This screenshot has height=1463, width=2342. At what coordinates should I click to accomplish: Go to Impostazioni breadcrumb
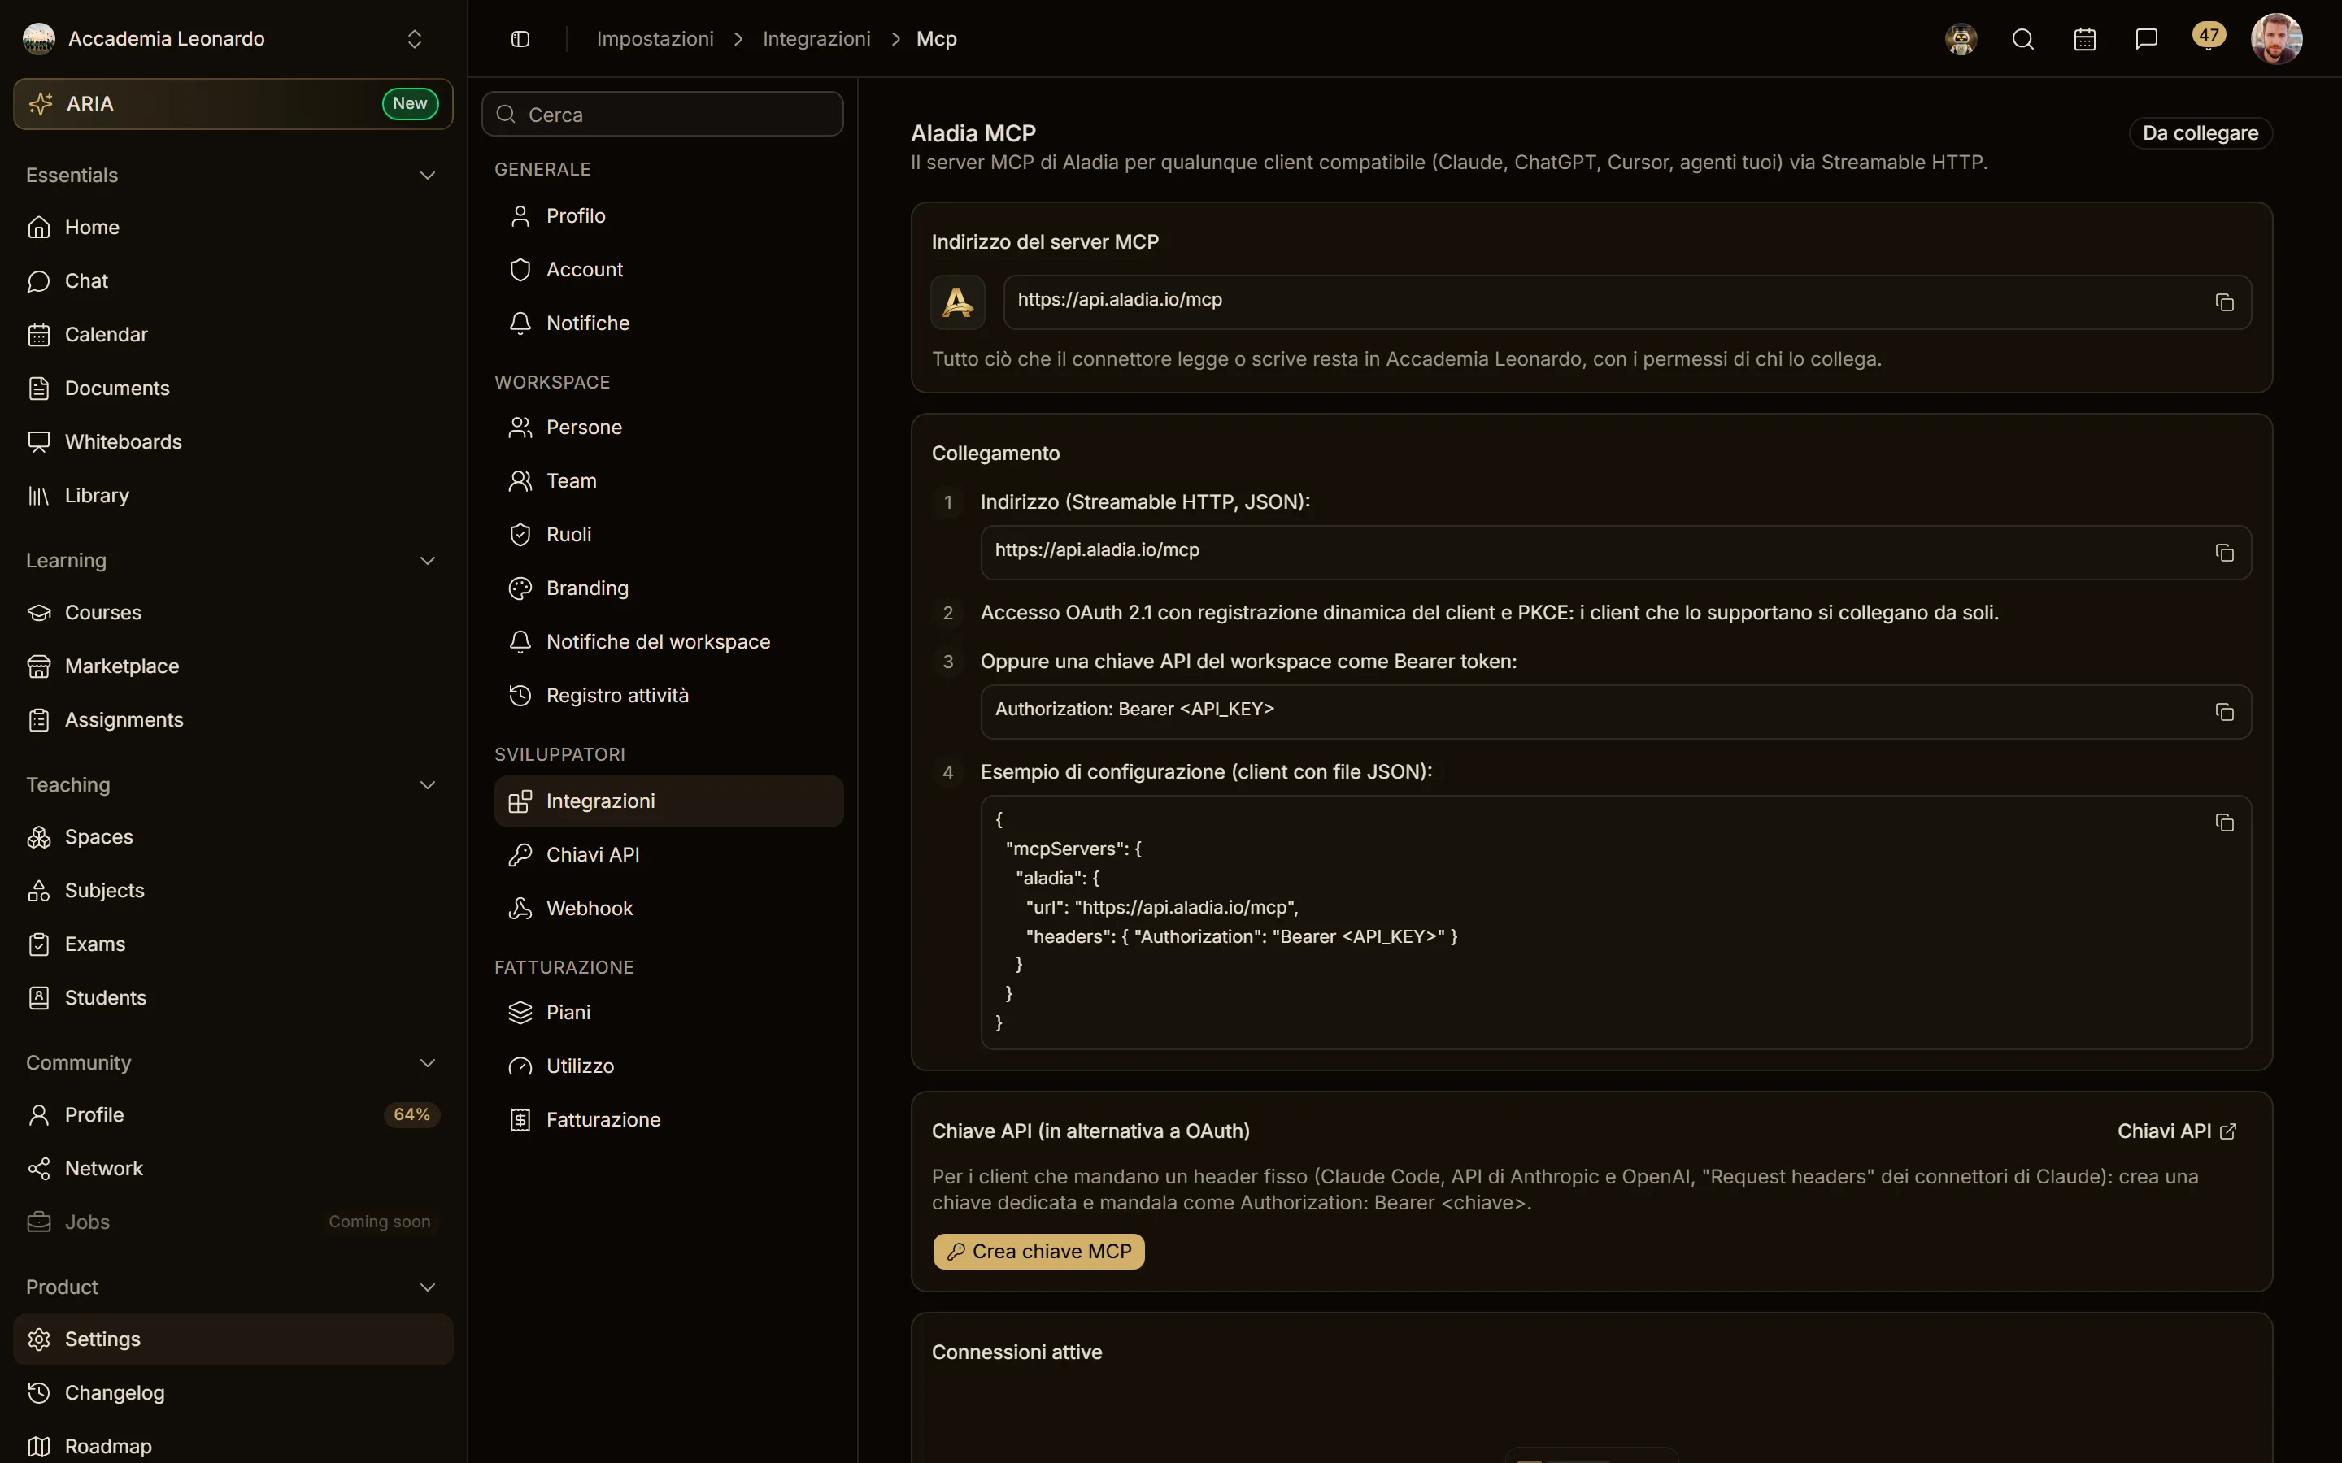tap(655, 39)
